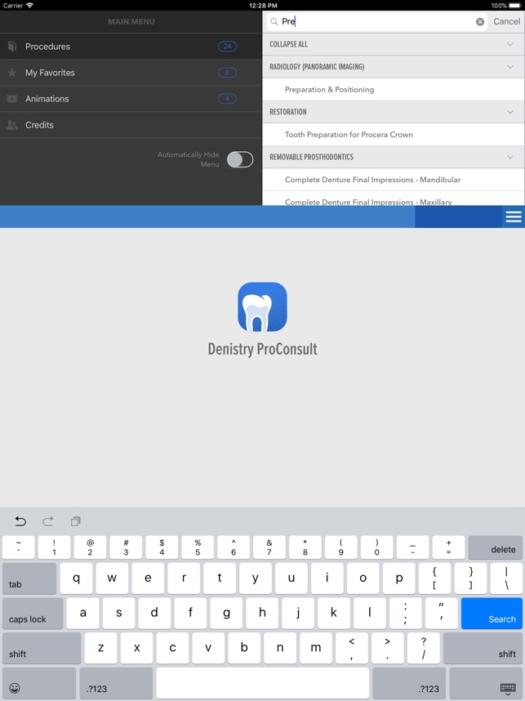Click the Credits people icon
This screenshot has height=701, width=525.
(12, 125)
